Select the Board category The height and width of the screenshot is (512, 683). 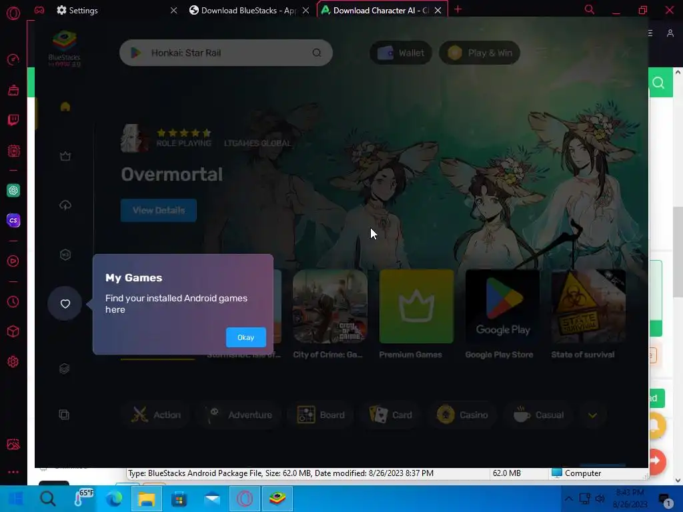(321, 415)
